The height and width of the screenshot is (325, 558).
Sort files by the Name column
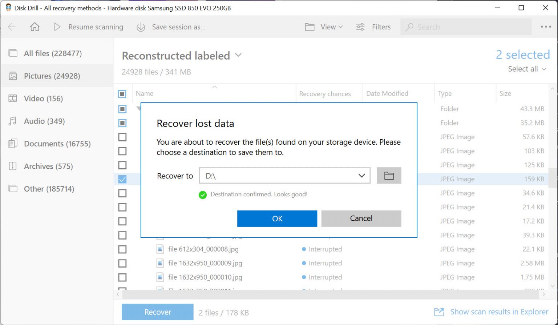(144, 93)
